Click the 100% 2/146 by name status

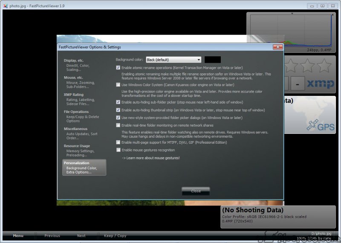314,238
